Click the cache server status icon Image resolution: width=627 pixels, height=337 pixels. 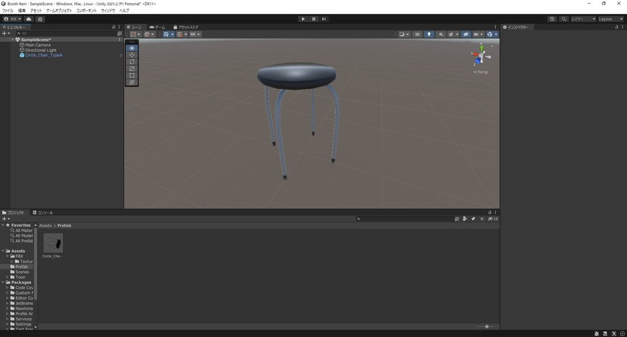tap(605, 334)
